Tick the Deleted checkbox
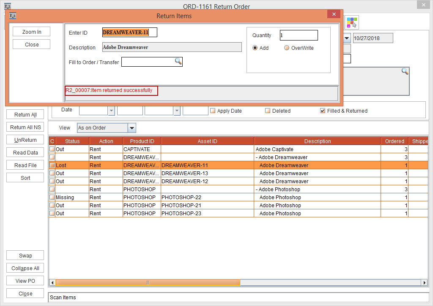This screenshot has height=306, width=433. coord(268,111)
